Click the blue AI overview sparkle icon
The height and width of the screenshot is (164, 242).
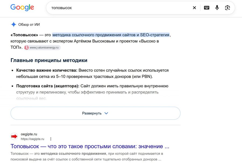click(x=14, y=24)
